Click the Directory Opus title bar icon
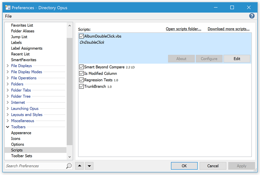Viewport: 260px width, 175px height. tap(8, 8)
